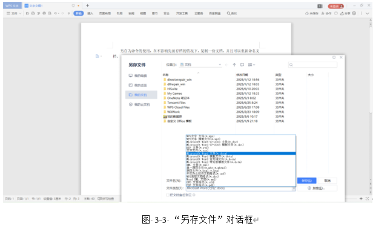373x226 pixels.
Task: Select 我的云文档 in the save dialog sidebar
Action: pos(141,105)
